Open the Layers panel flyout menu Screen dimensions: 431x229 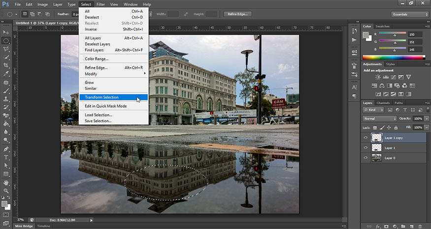coord(428,103)
